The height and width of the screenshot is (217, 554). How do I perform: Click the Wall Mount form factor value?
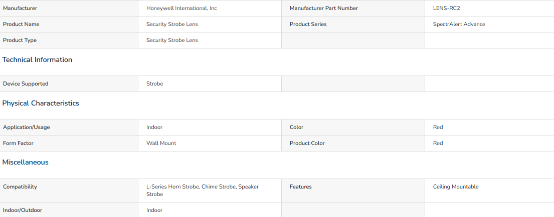click(161, 143)
